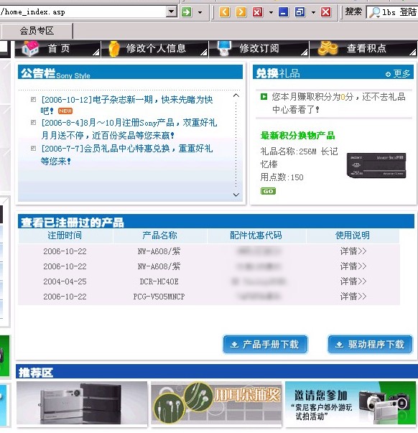The width and height of the screenshot is (418, 433).
Task: Open 邀请您参加 索尼客户郊外游玩 banner
Action: pos(350,403)
